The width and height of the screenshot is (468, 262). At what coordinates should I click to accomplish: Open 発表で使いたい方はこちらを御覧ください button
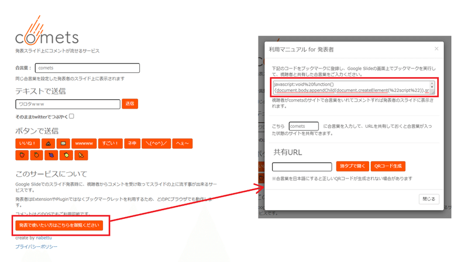coord(59,225)
